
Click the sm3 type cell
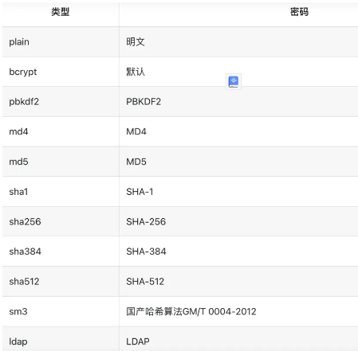[x=61, y=311]
